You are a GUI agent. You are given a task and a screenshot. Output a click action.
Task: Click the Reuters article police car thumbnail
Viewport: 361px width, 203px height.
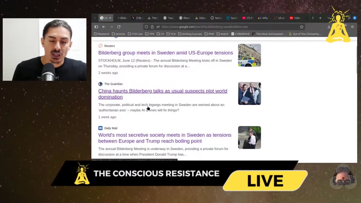click(x=249, y=55)
